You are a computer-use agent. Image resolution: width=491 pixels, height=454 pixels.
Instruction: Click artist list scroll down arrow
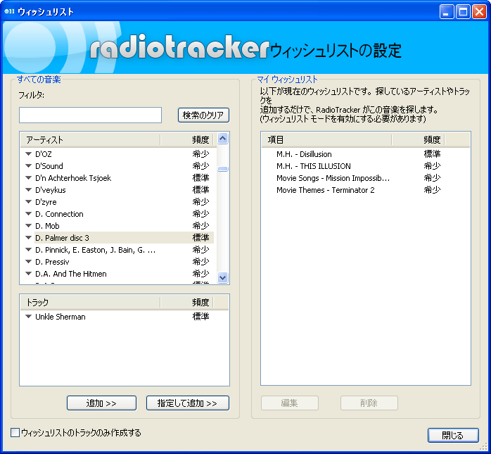223,277
